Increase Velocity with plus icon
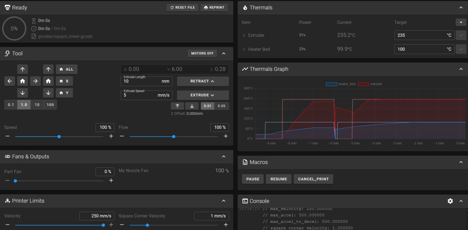This screenshot has height=230, width=468. pyautogui.click(x=111, y=225)
